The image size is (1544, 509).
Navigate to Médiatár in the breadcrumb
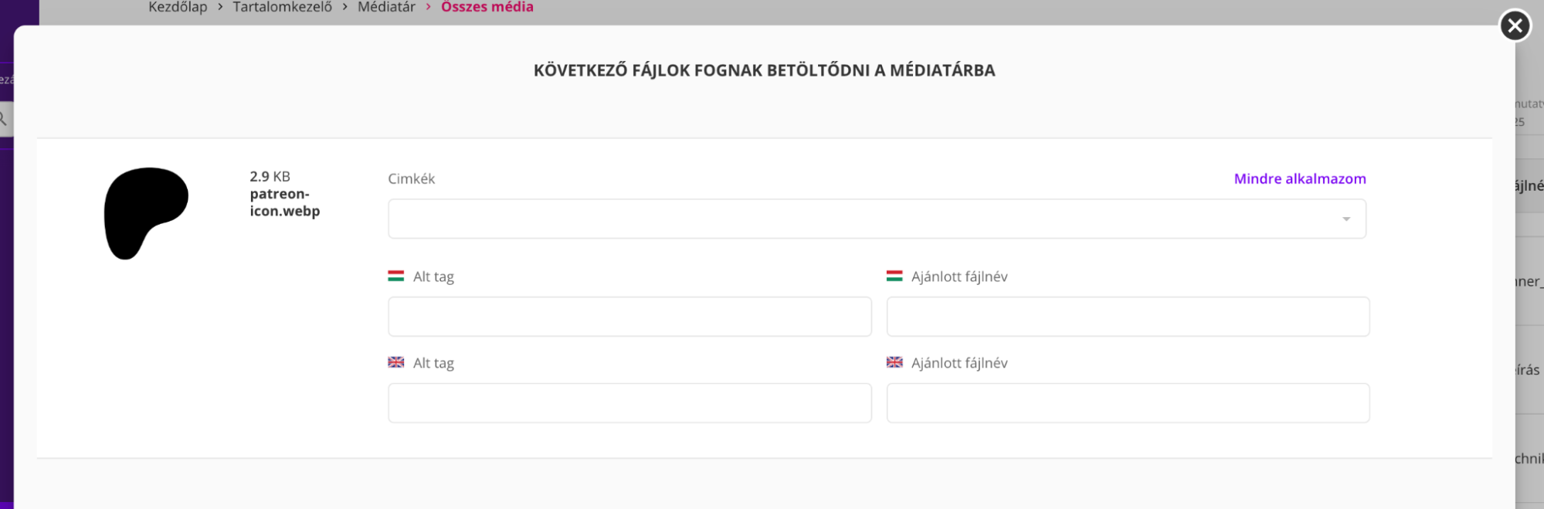[x=386, y=7]
